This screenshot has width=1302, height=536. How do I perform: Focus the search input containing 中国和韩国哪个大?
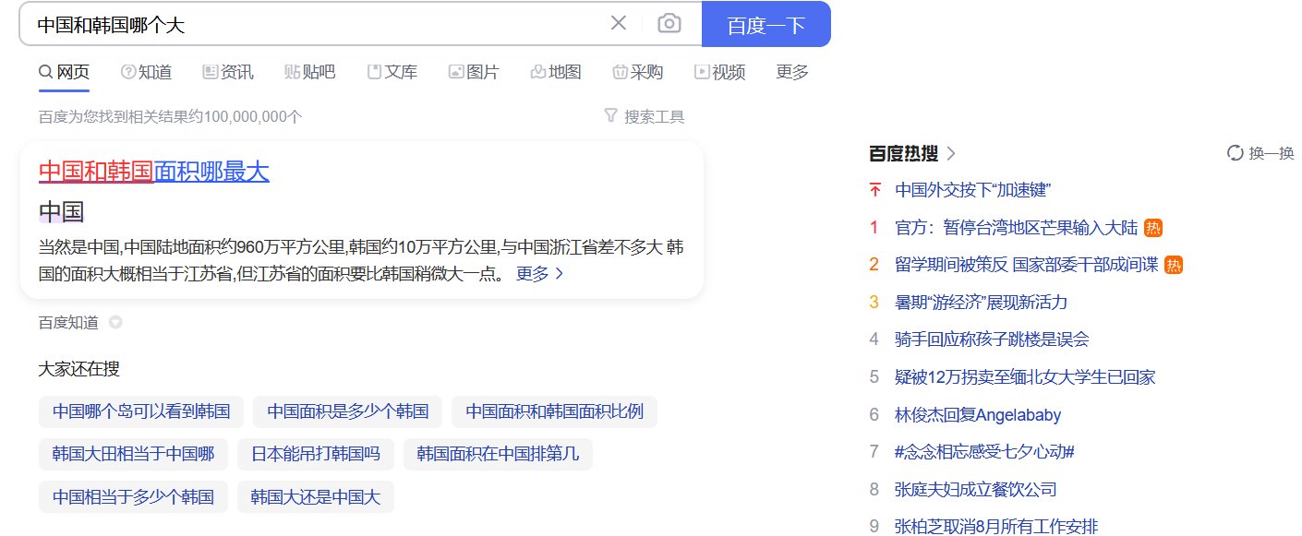click(x=314, y=24)
